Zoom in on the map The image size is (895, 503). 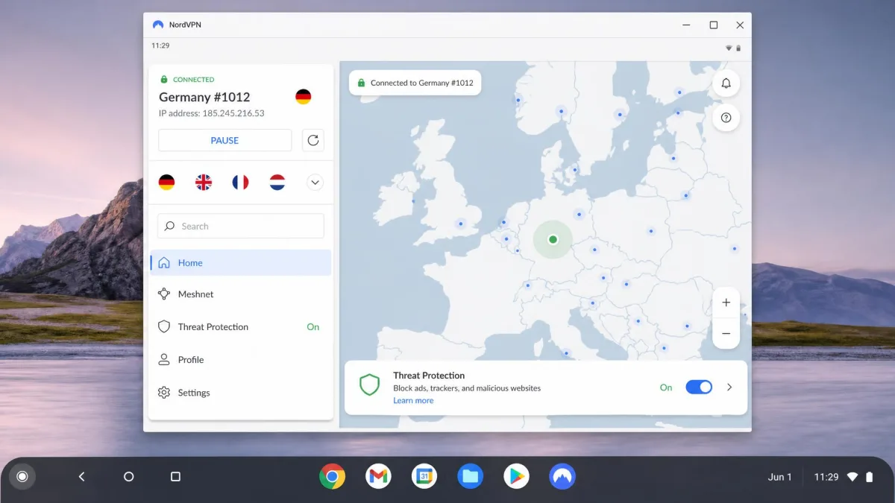pos(726,303)
